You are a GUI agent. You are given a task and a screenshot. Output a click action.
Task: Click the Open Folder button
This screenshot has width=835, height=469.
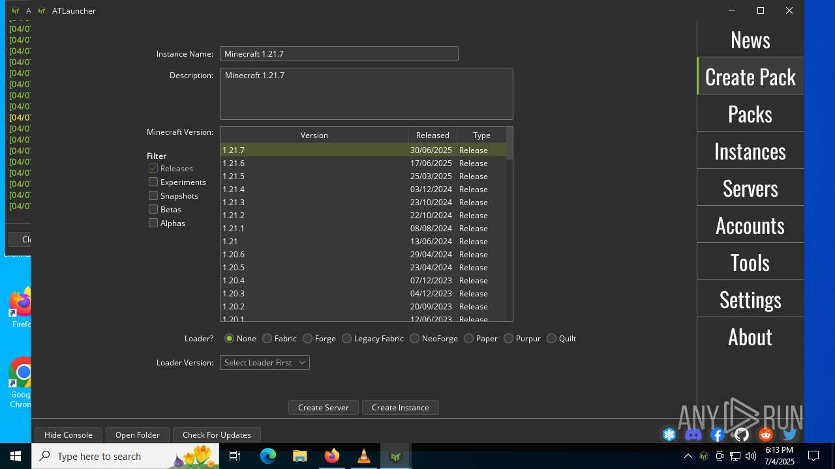(x=138, y=434)
